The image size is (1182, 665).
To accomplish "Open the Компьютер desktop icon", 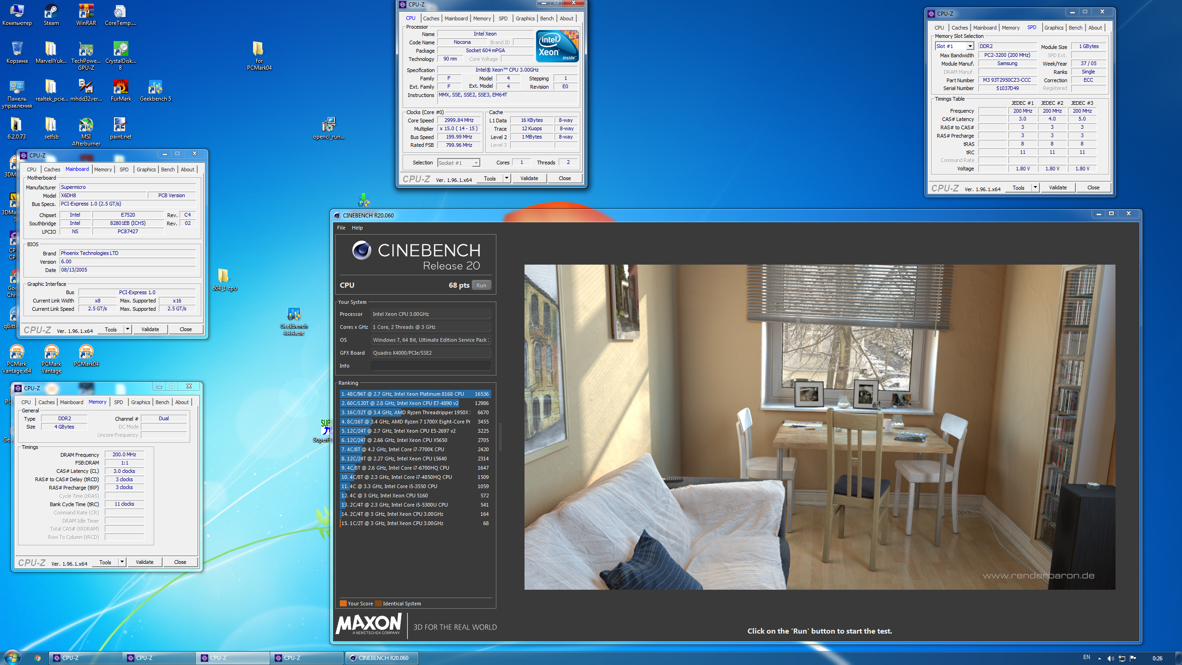I will (x=17, y=15).
